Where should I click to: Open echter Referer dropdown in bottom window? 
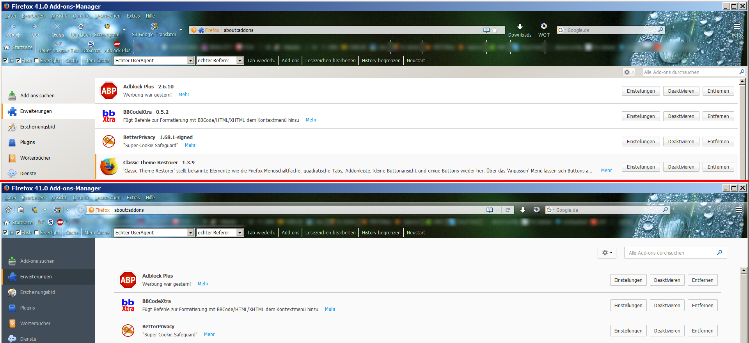tap(220, 232)
